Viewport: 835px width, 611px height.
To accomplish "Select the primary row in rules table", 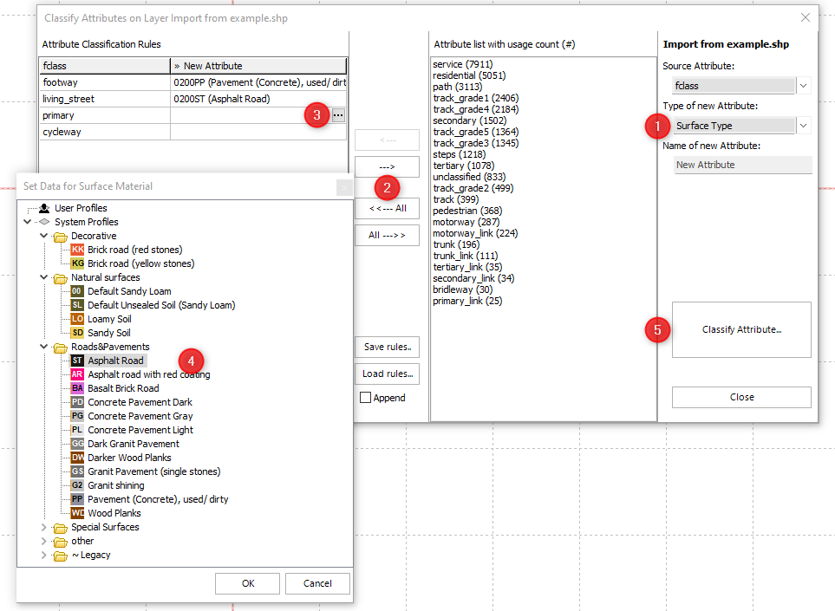I will pyautogui.click(x=104, y=115).
